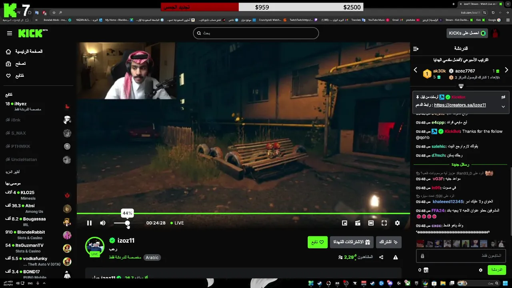The image size is (512, 288).
Task: Open the izoz11 channel avatar with the LIVE badge
Action: [x=95, y=246]
